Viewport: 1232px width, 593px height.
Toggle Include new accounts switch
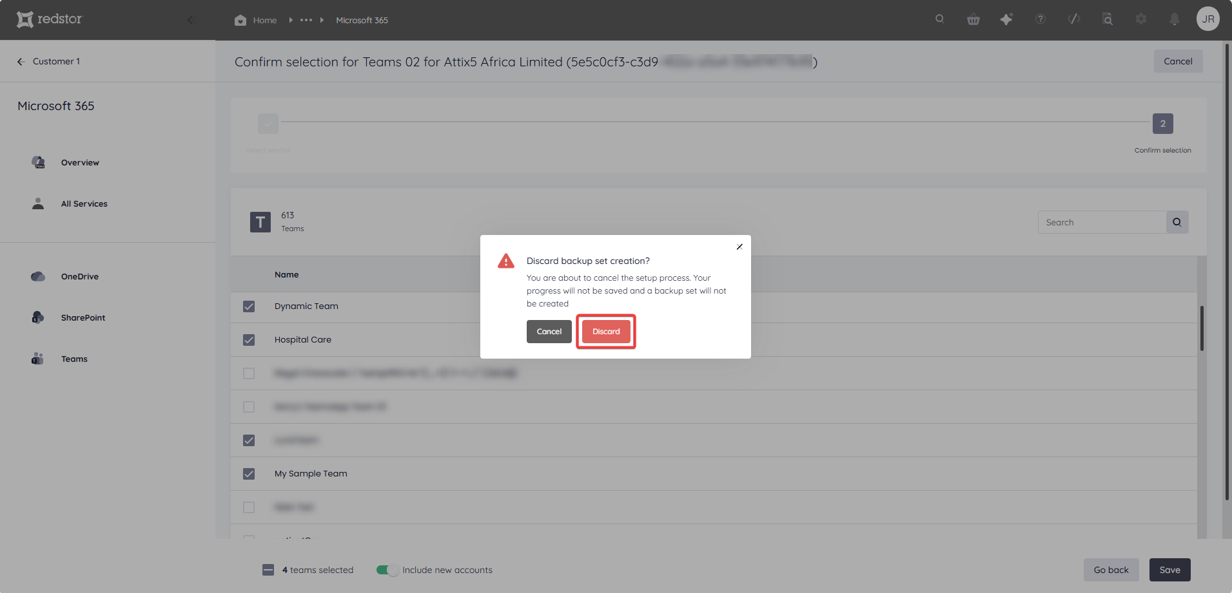(x=387, y=570)
